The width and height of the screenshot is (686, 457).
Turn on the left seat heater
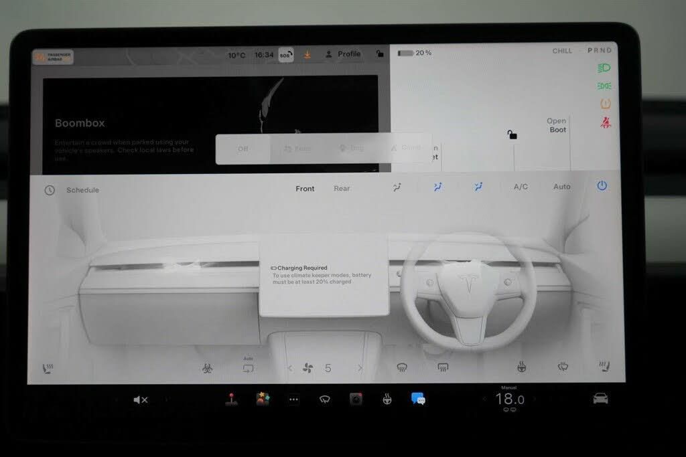click(48, 369)
